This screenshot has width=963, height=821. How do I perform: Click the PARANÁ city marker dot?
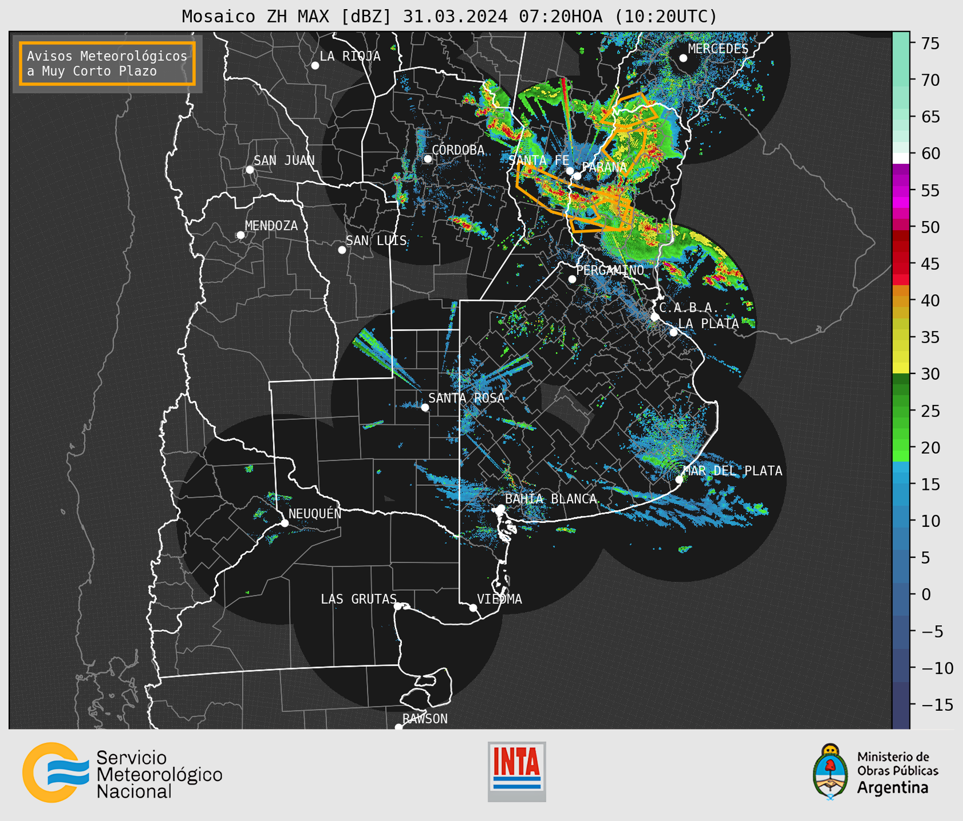point(577,176)
